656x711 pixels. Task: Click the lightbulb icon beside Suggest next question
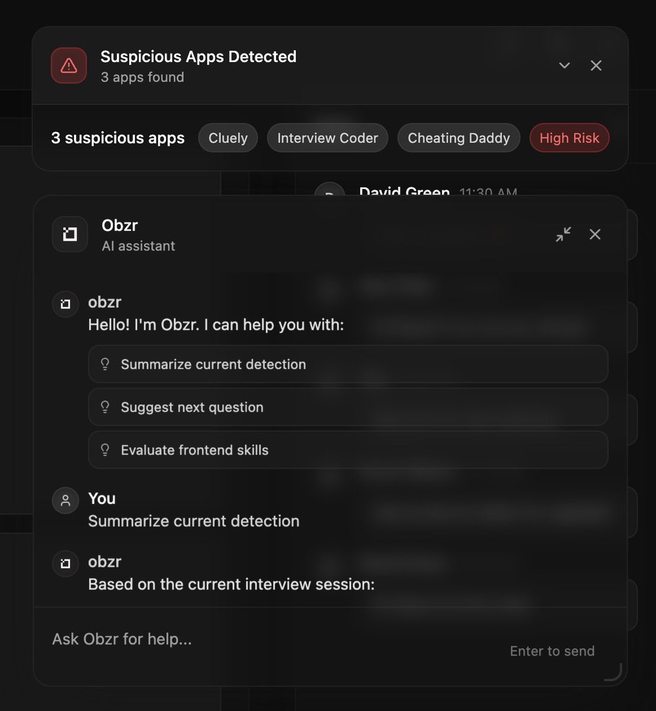click(105, 407)
